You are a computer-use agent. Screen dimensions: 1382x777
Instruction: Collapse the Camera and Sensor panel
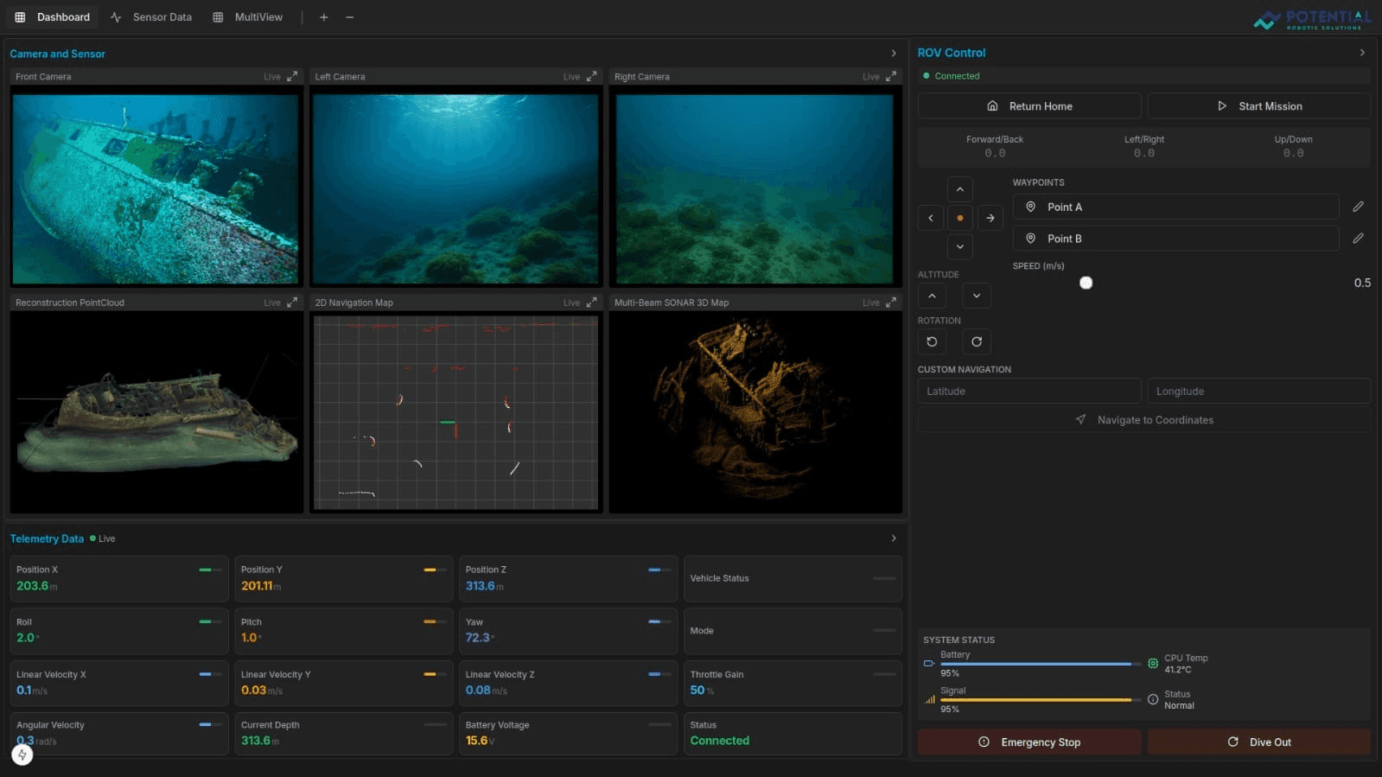[894, 54]
